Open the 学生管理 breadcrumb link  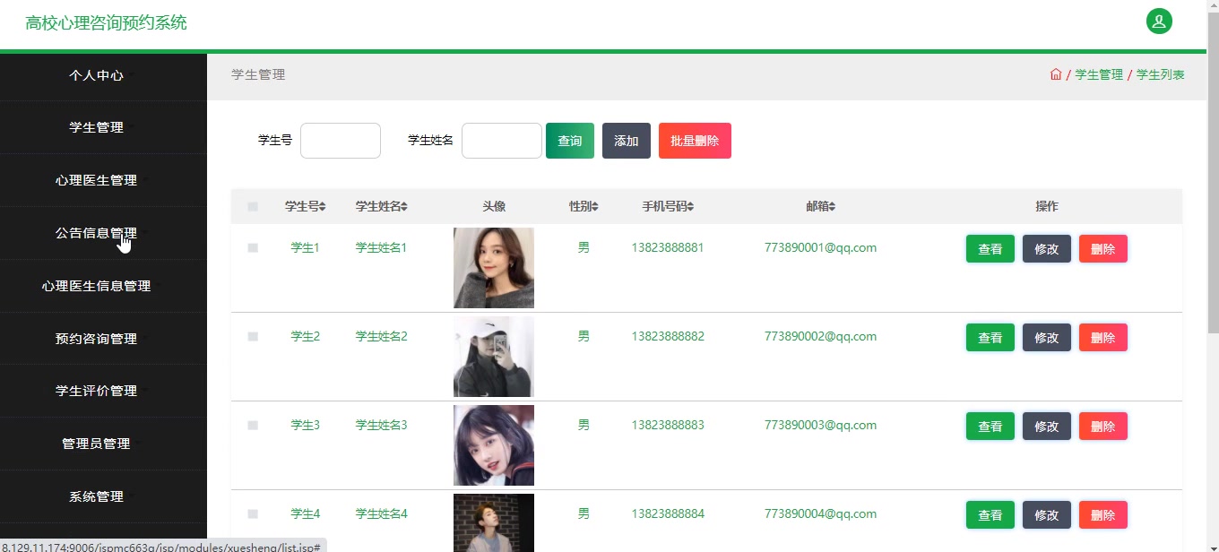pyautogui.click(x=1098, y=74)
